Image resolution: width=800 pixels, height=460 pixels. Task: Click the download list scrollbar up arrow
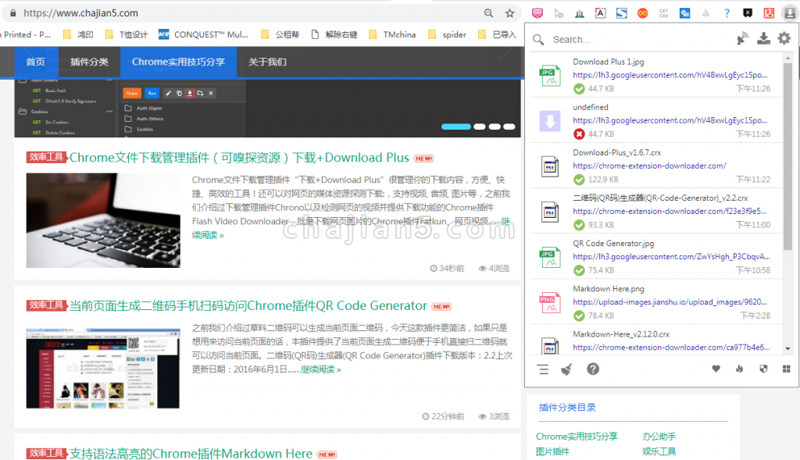tap(787, 58)
